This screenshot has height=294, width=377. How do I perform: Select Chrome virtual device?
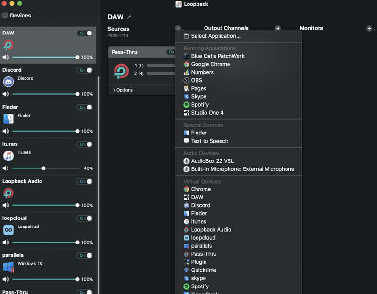(238, 189)
